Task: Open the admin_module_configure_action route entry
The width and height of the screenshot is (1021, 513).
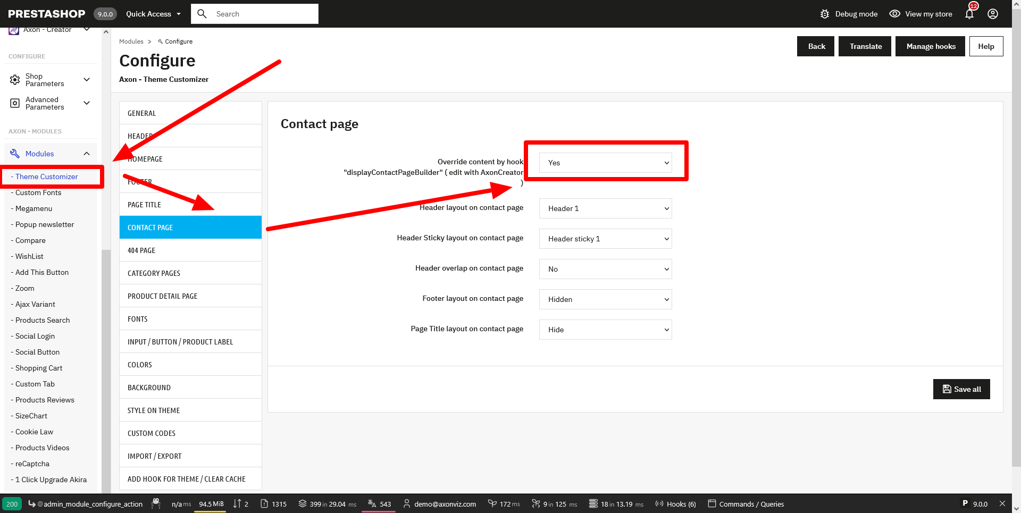Action: (x=85, y=504)
